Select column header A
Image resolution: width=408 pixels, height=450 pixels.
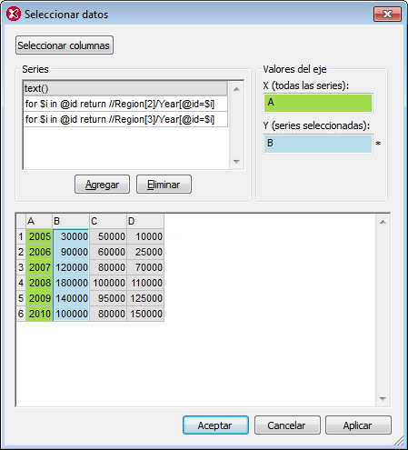pyautogui.click(x=39, y=221)
